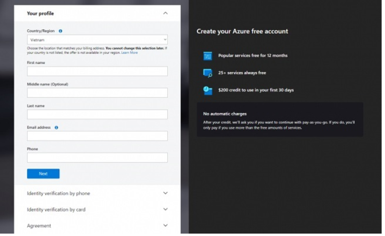Focus the Middle name (Optional) field
The height and width of the screenshot is (236, 385).
[x=97, y=93]
